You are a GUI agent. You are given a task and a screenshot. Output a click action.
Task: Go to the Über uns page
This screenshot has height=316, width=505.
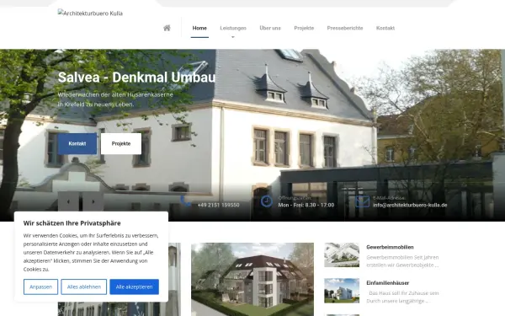pos(270,28)
